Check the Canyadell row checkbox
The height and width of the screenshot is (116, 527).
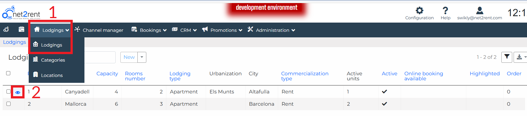pos(8,91)
